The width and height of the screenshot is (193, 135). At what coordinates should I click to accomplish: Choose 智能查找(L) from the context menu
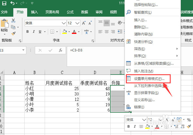click(x=153, y=12)
